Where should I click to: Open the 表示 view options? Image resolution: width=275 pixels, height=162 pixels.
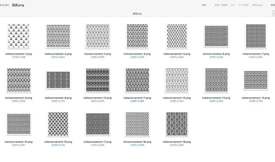[204, 5]
